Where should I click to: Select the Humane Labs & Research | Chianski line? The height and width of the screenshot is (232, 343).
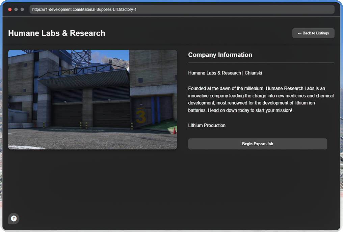tap(225, 73)
